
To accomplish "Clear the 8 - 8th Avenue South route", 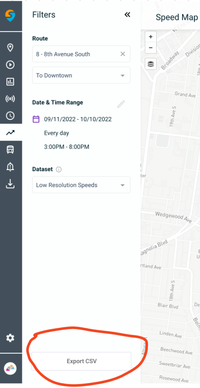I will [x=123, y=54].
